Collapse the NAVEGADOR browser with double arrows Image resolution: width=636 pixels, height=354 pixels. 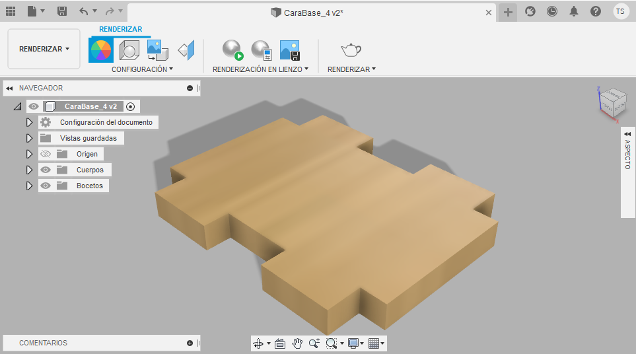[x=9, y=88]
